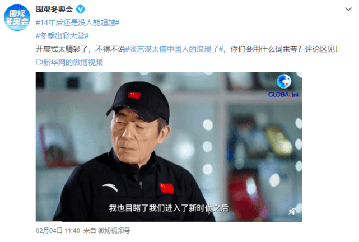Open the post timestamp 02月04日 11:40
This screenshot has width=359, height=242.
tap(58, 231)
